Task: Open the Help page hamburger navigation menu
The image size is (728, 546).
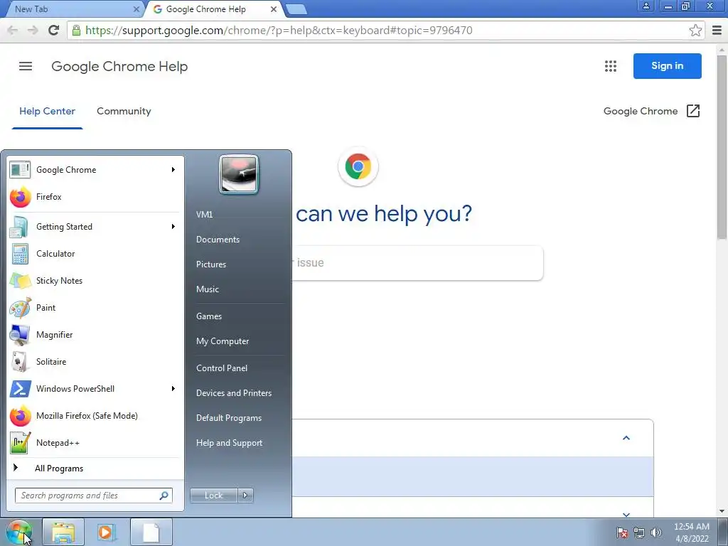Action: [26, 66]
